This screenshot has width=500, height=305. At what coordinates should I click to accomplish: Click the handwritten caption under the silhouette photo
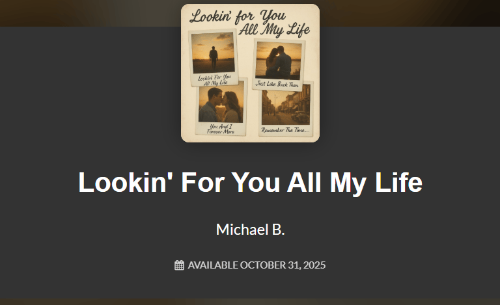[x=214, y=80]
